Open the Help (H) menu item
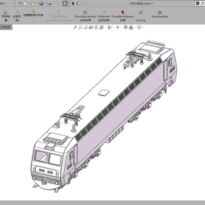Screen dimensions: 205x205 (2, 3)
